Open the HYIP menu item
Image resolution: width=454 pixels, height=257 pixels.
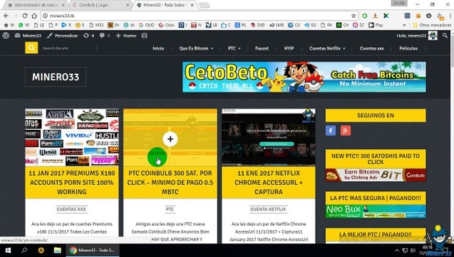click(x=289, y=49)
